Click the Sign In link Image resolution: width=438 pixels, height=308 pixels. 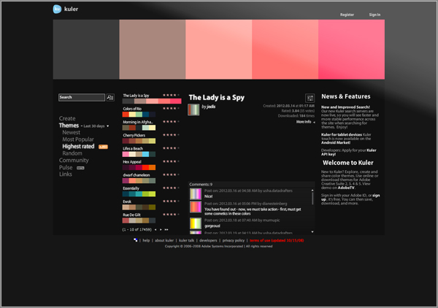pyautogui.click(x=374, y=15)
